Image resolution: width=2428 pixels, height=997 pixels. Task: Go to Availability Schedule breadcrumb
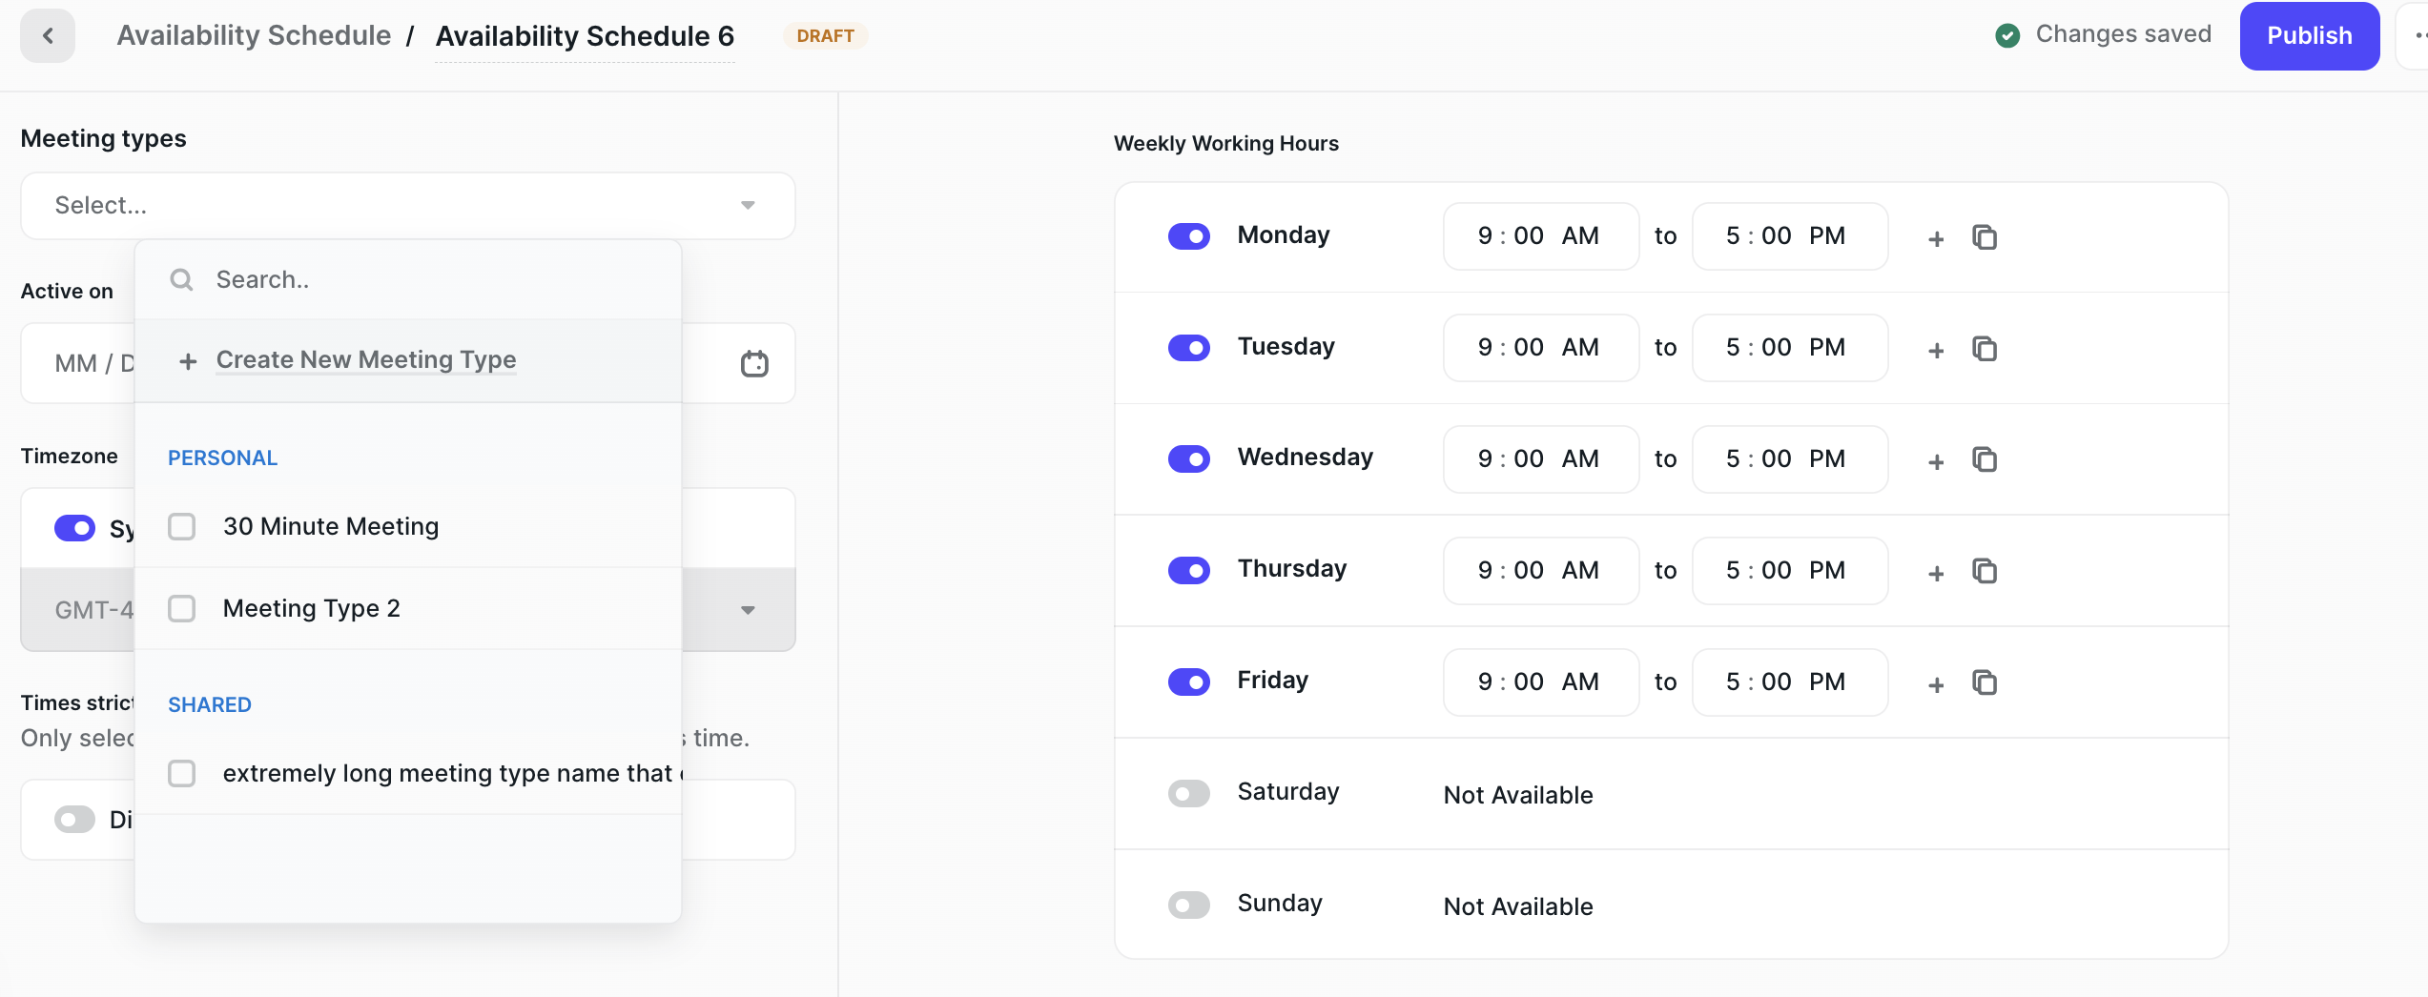[x=254, y=36]
